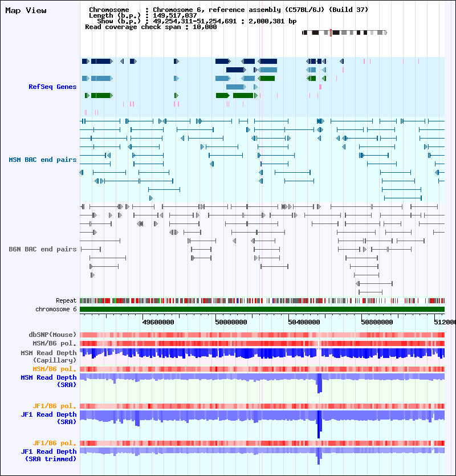Click the green left-pointing gene in third RefSeq row center
Viewport: 456px width, 476px height.
pos(266,78)
